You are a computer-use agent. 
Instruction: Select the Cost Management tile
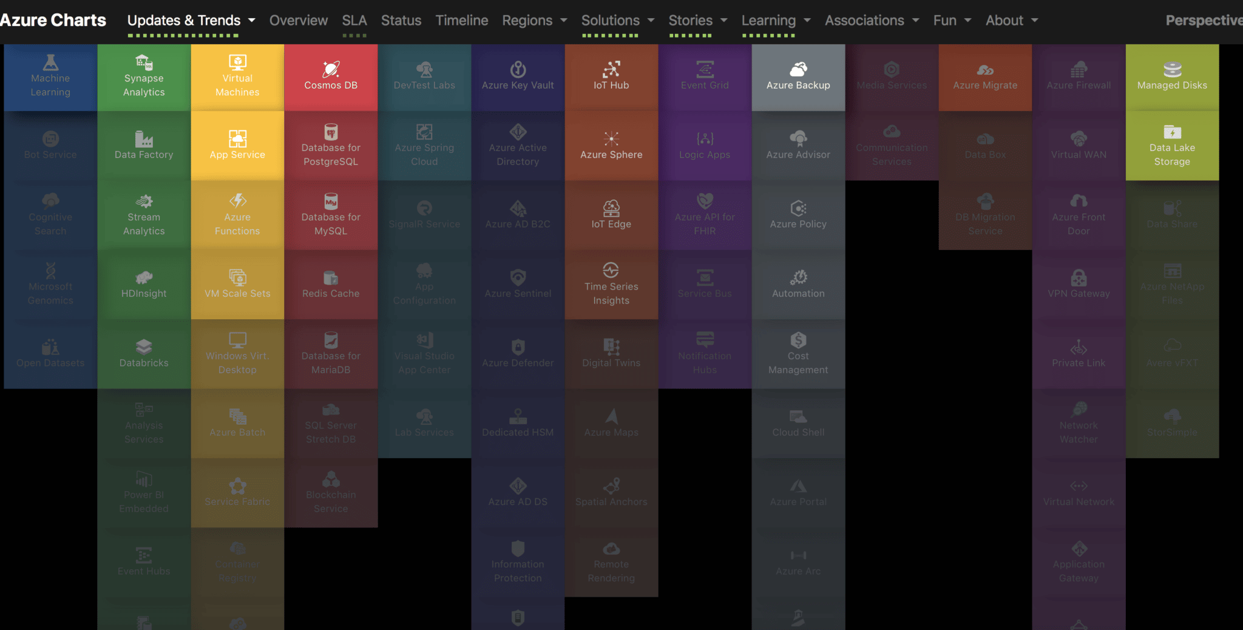click(798, 354)
